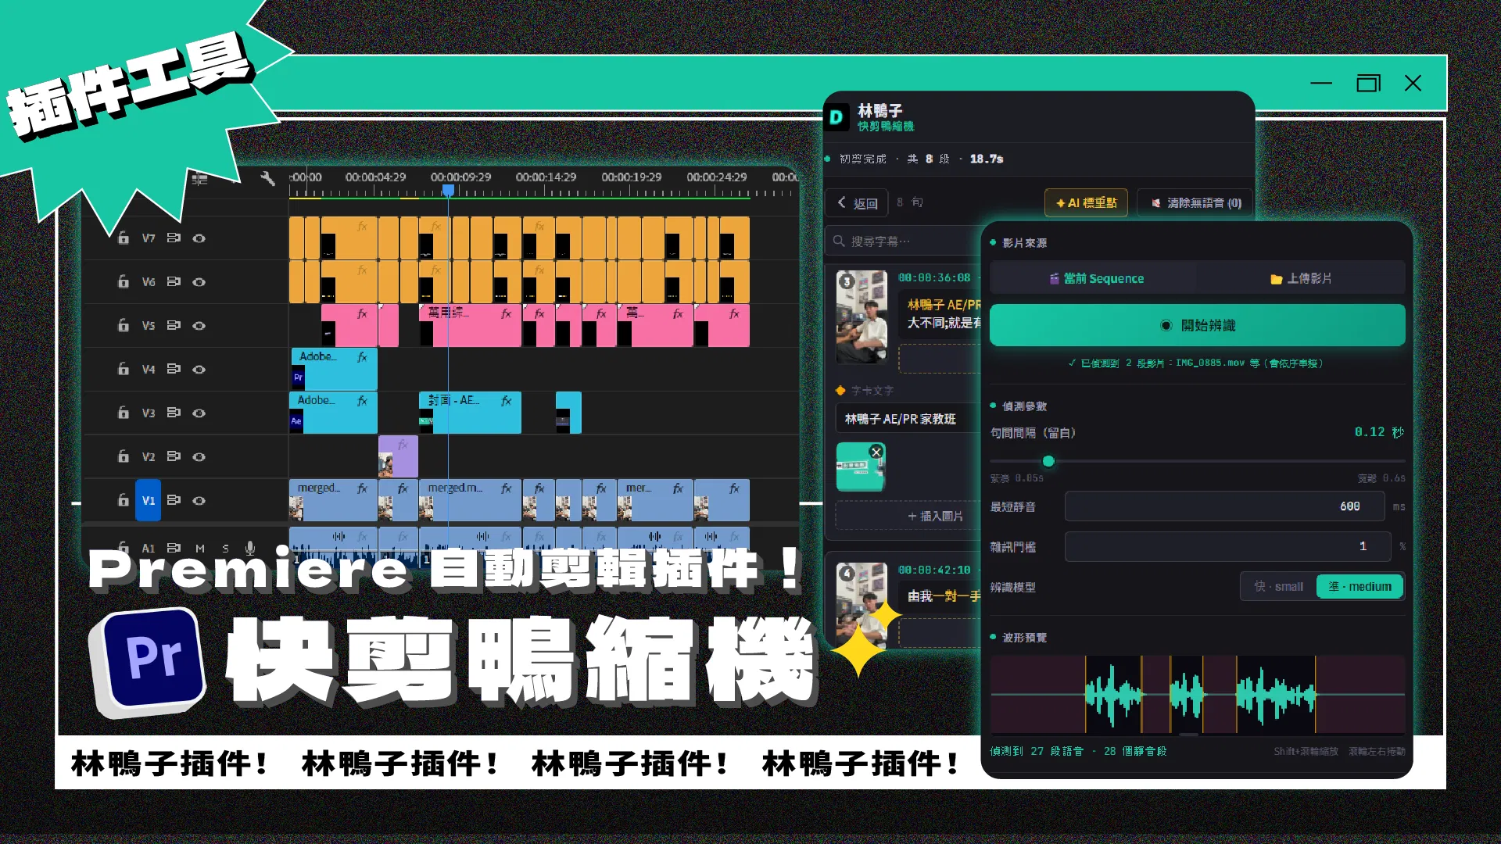Open subtitle segment 3 thumbnail

coord(862,316)
